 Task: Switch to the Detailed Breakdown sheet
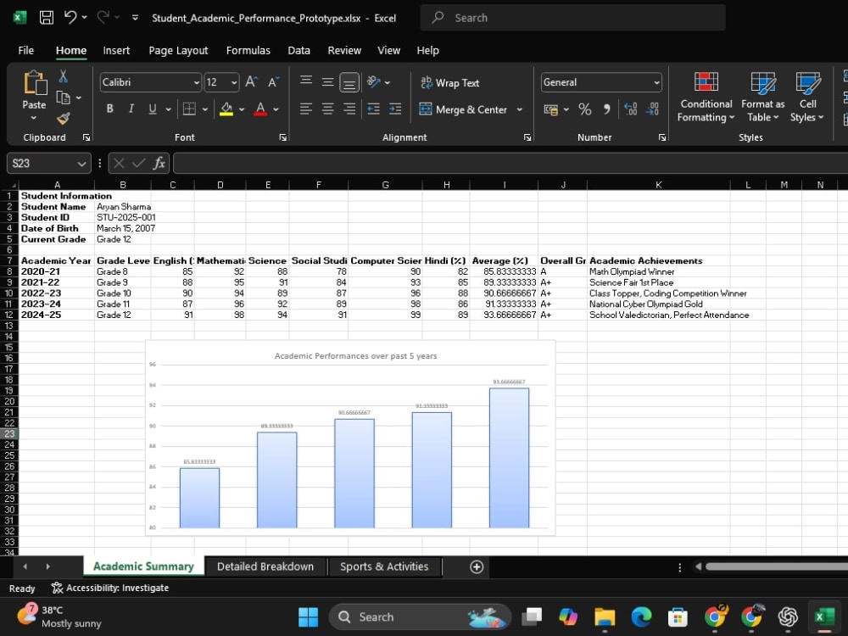tap(265, 566)
